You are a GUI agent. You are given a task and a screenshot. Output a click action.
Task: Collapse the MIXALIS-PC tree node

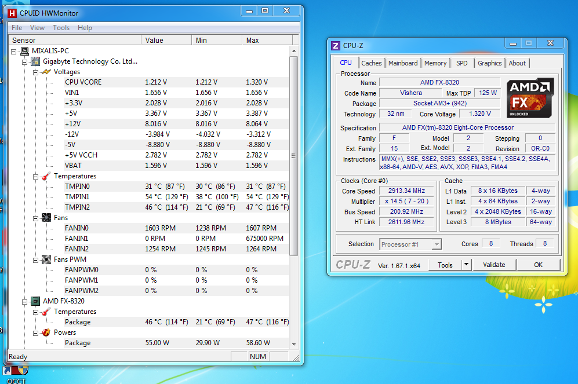[x=14, y=52]
